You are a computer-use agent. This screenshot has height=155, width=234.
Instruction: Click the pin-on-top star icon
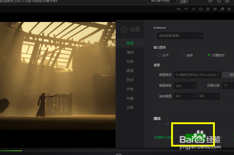pos(193,9)
